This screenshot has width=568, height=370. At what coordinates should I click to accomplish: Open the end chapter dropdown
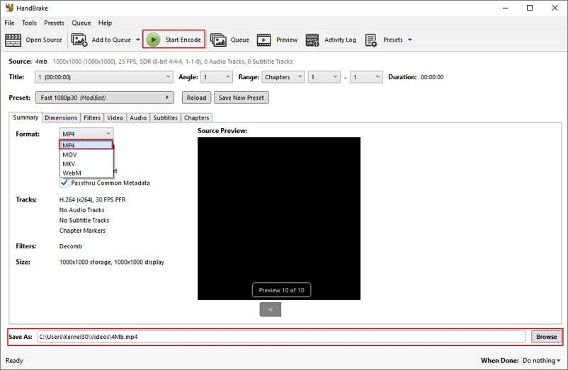click(x=366, y=77)
